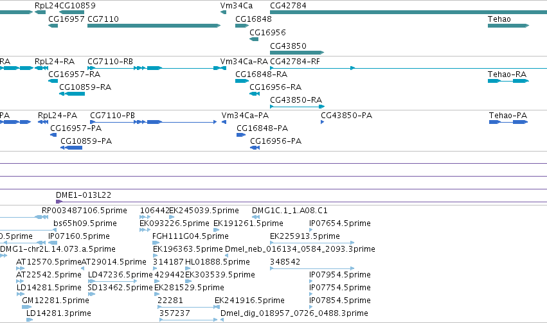Click the AT29014.5prime feature label

tap(114, 262)
